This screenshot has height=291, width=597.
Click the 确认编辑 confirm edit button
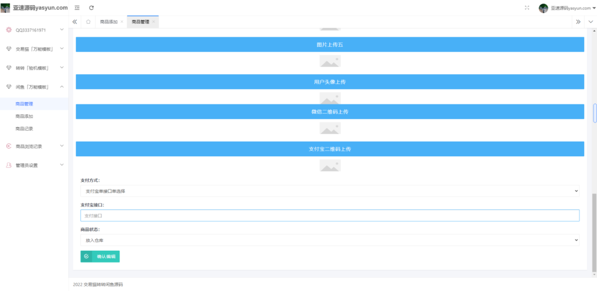coord(100,256)
